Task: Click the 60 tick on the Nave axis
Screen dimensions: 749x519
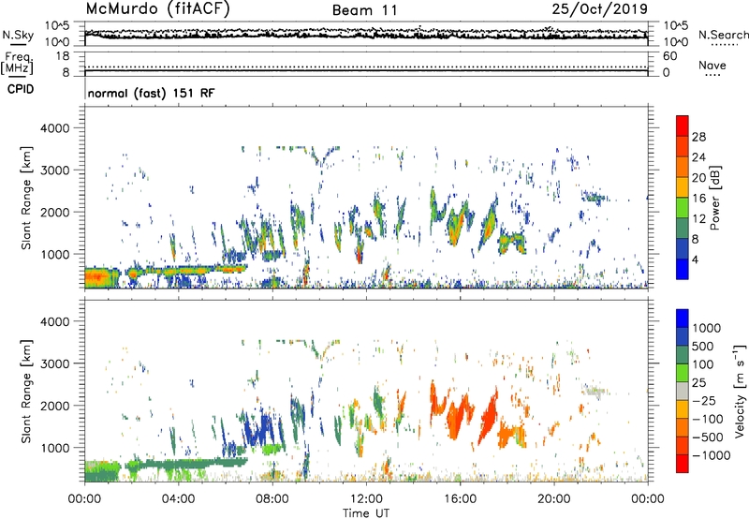Action: coord(670,56)
